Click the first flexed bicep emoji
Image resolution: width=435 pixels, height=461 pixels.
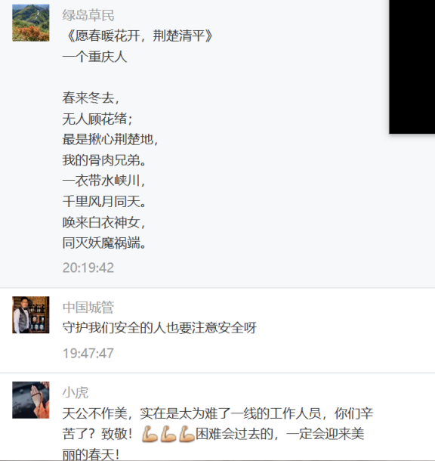click(x=150, y=435)
